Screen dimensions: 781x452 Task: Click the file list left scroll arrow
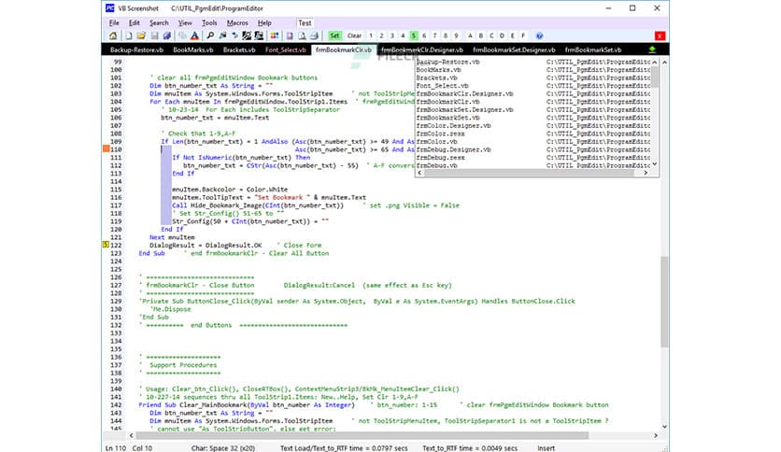tap(419, 172)
